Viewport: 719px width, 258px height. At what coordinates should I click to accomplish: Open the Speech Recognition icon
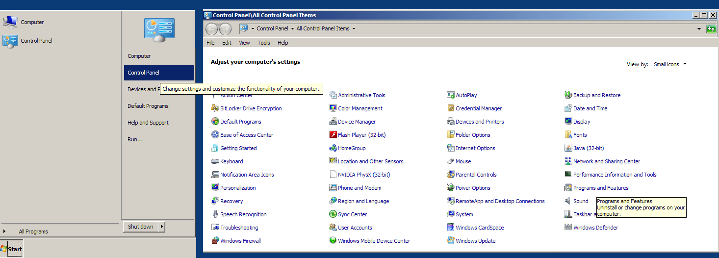click(215, 214)
